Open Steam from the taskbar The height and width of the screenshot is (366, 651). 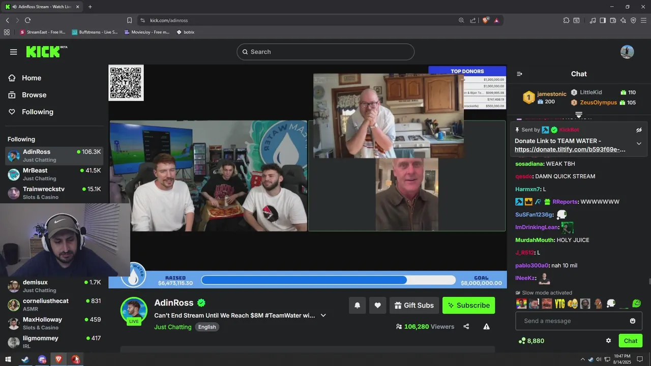25,359
